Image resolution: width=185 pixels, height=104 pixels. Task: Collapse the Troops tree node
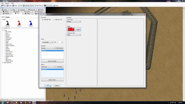[3, 30]
